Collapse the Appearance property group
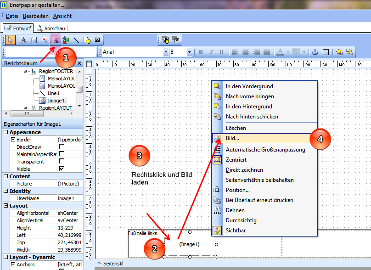Screen dimensions: 371x270 [x=6, y=132]
